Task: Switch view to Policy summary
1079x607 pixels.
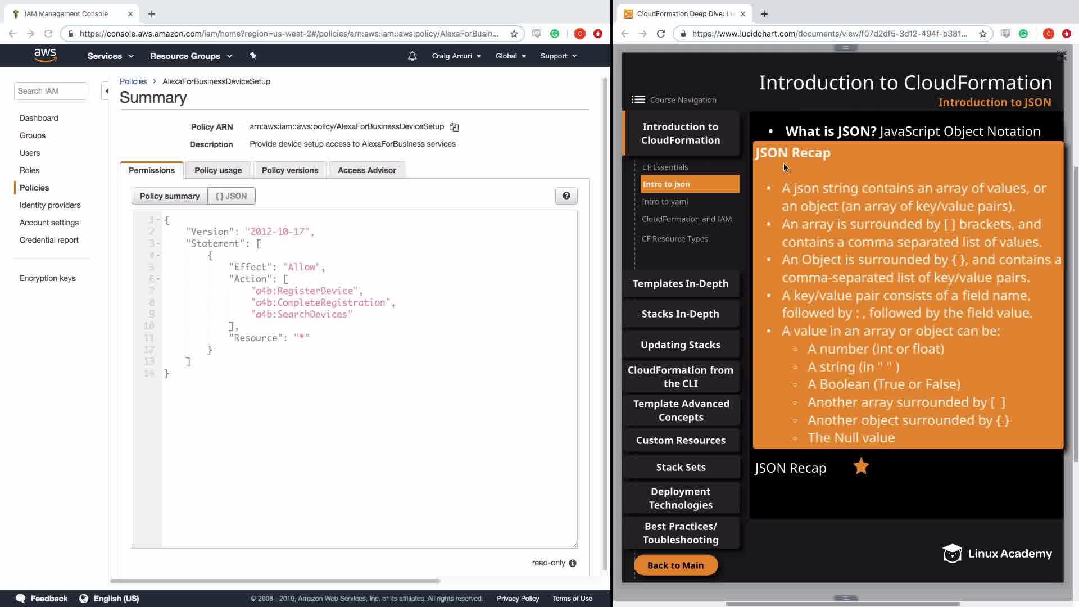Action: (169, 196)
